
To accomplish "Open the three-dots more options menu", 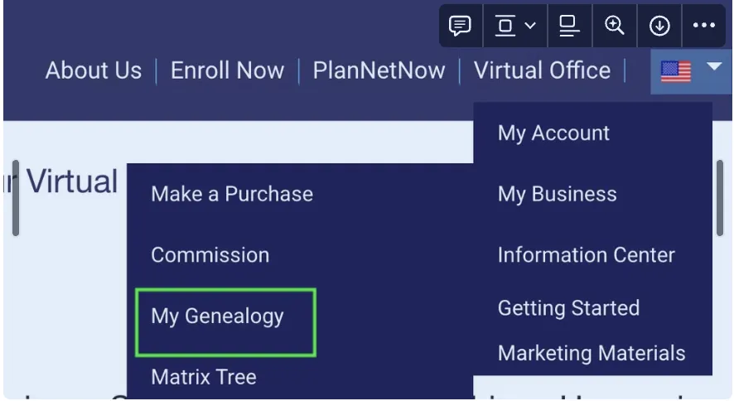I will (x=704, y=26).
